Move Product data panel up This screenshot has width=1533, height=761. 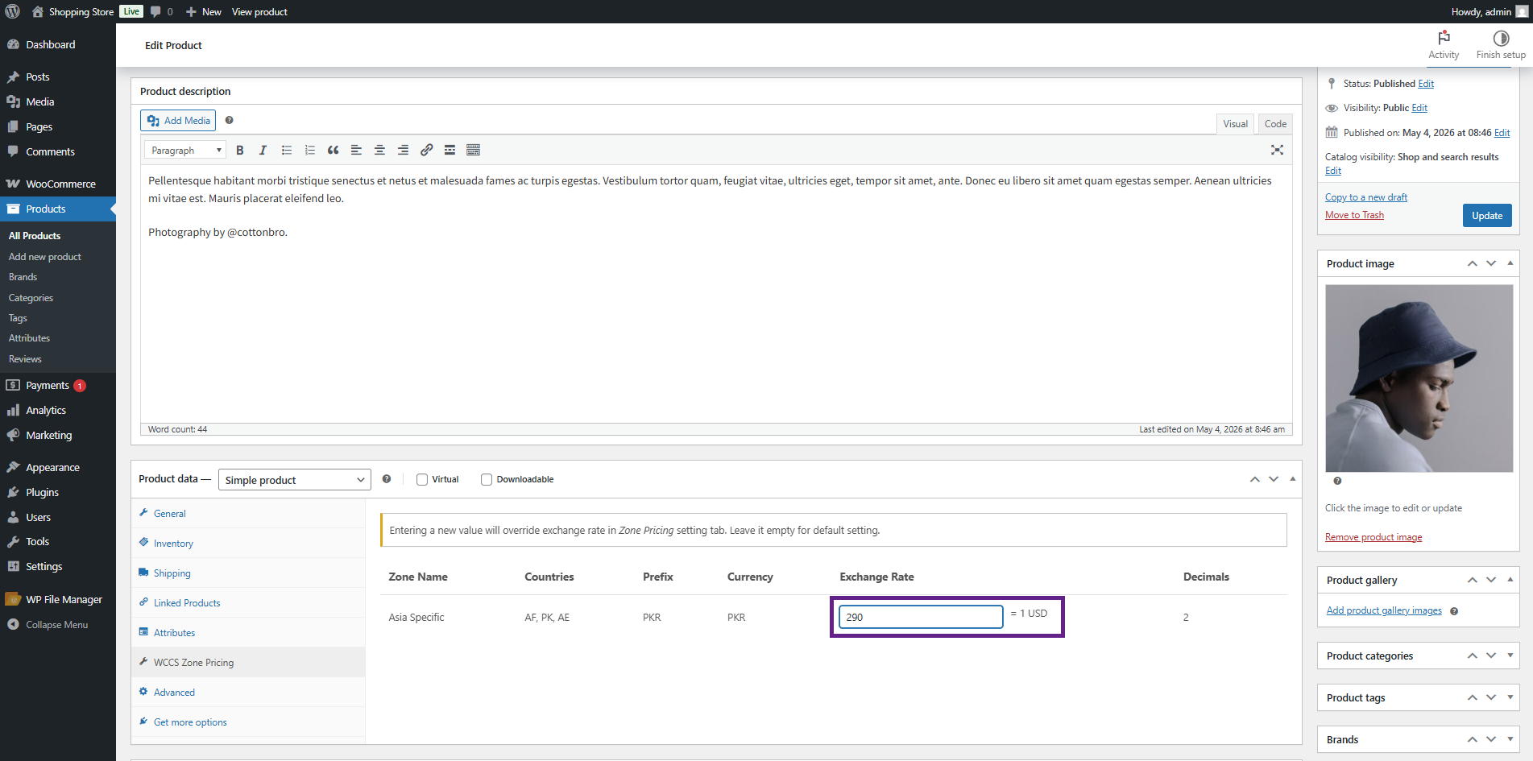1254,479
